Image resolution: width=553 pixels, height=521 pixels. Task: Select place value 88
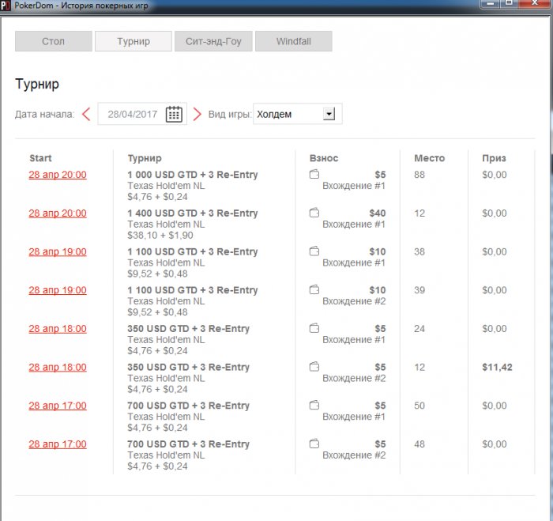(x=419, y=175)
